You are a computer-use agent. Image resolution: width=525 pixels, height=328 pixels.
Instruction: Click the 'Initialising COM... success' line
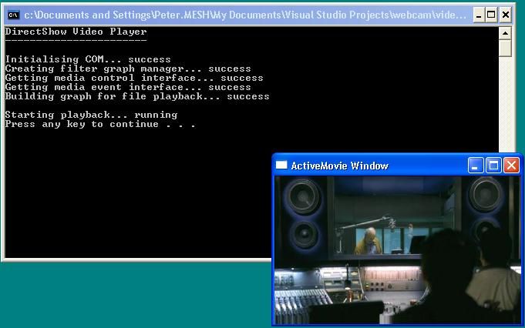click(x=88, y=59)
